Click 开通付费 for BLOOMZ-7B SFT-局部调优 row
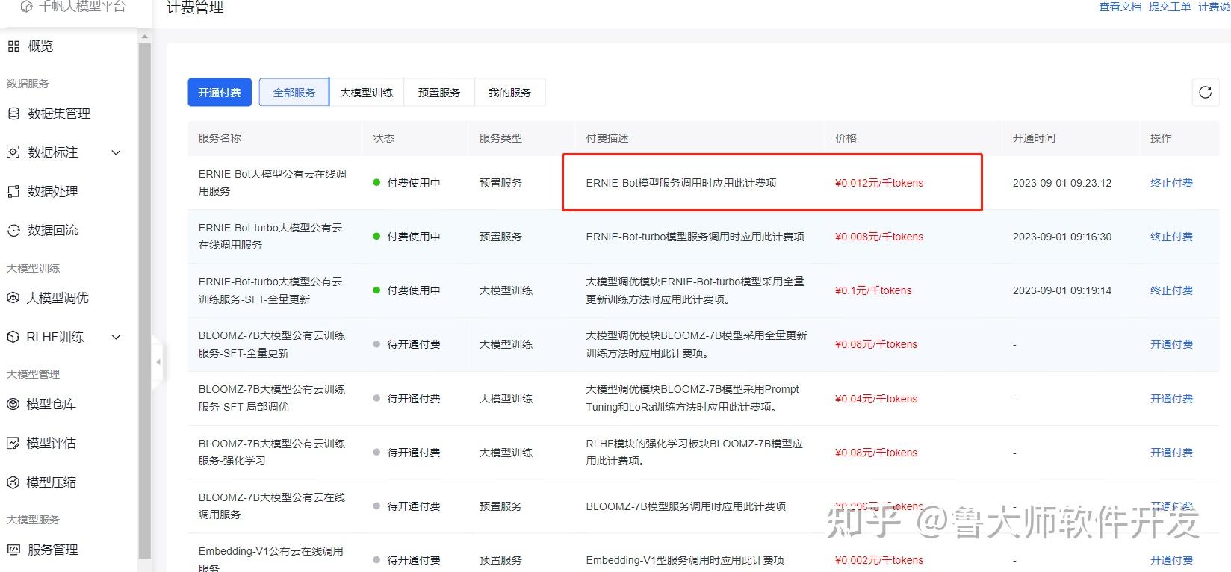The height and width of the screenshot is (572, 1231). click(x=1171, y=399)
